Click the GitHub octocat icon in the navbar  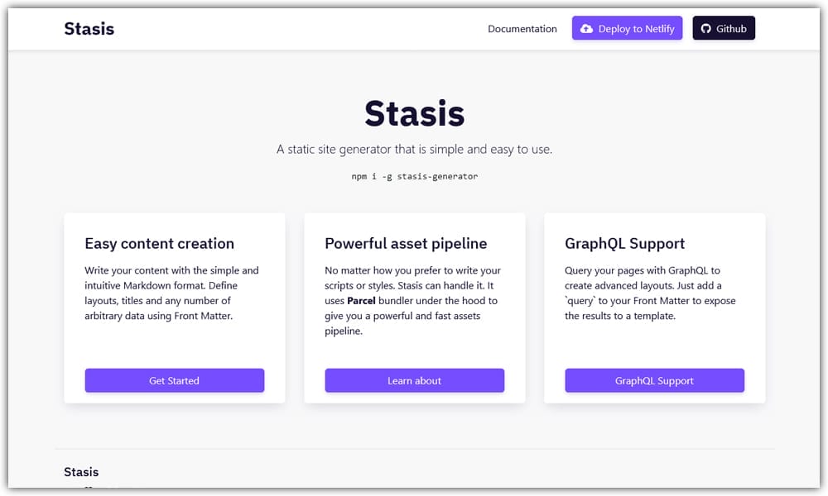click(705, 27)
